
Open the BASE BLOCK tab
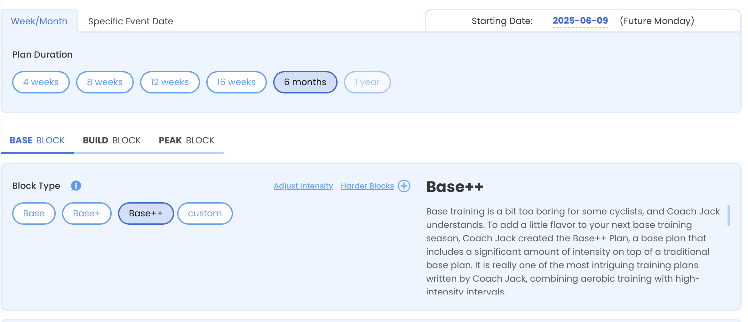coord(37,140)
